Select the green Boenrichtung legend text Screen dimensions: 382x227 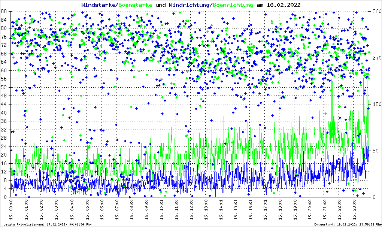coord(233,5)
